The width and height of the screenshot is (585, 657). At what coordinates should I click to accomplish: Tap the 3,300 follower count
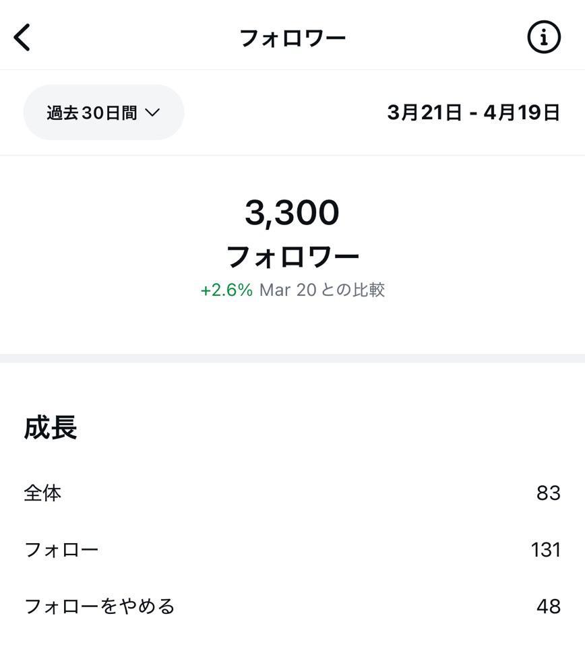pos(292,213)
